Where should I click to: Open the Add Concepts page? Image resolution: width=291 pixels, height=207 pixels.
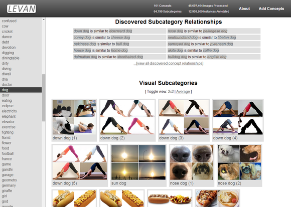pyautogui.click(x=271, y=9)
